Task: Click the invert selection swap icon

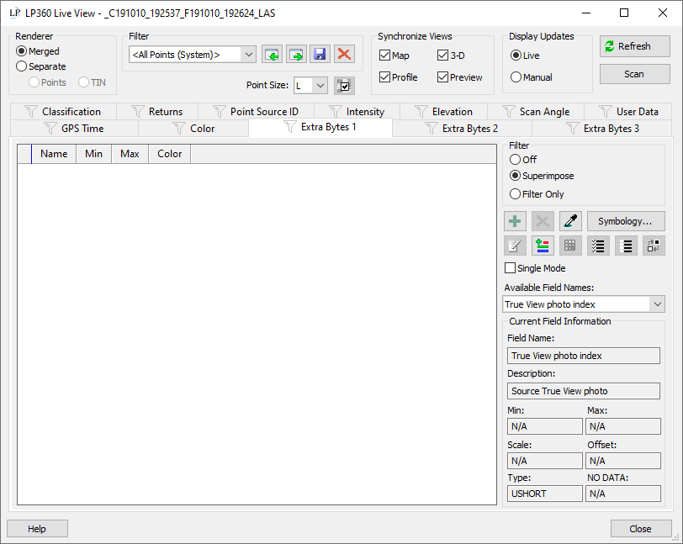Action: [654, 246]
